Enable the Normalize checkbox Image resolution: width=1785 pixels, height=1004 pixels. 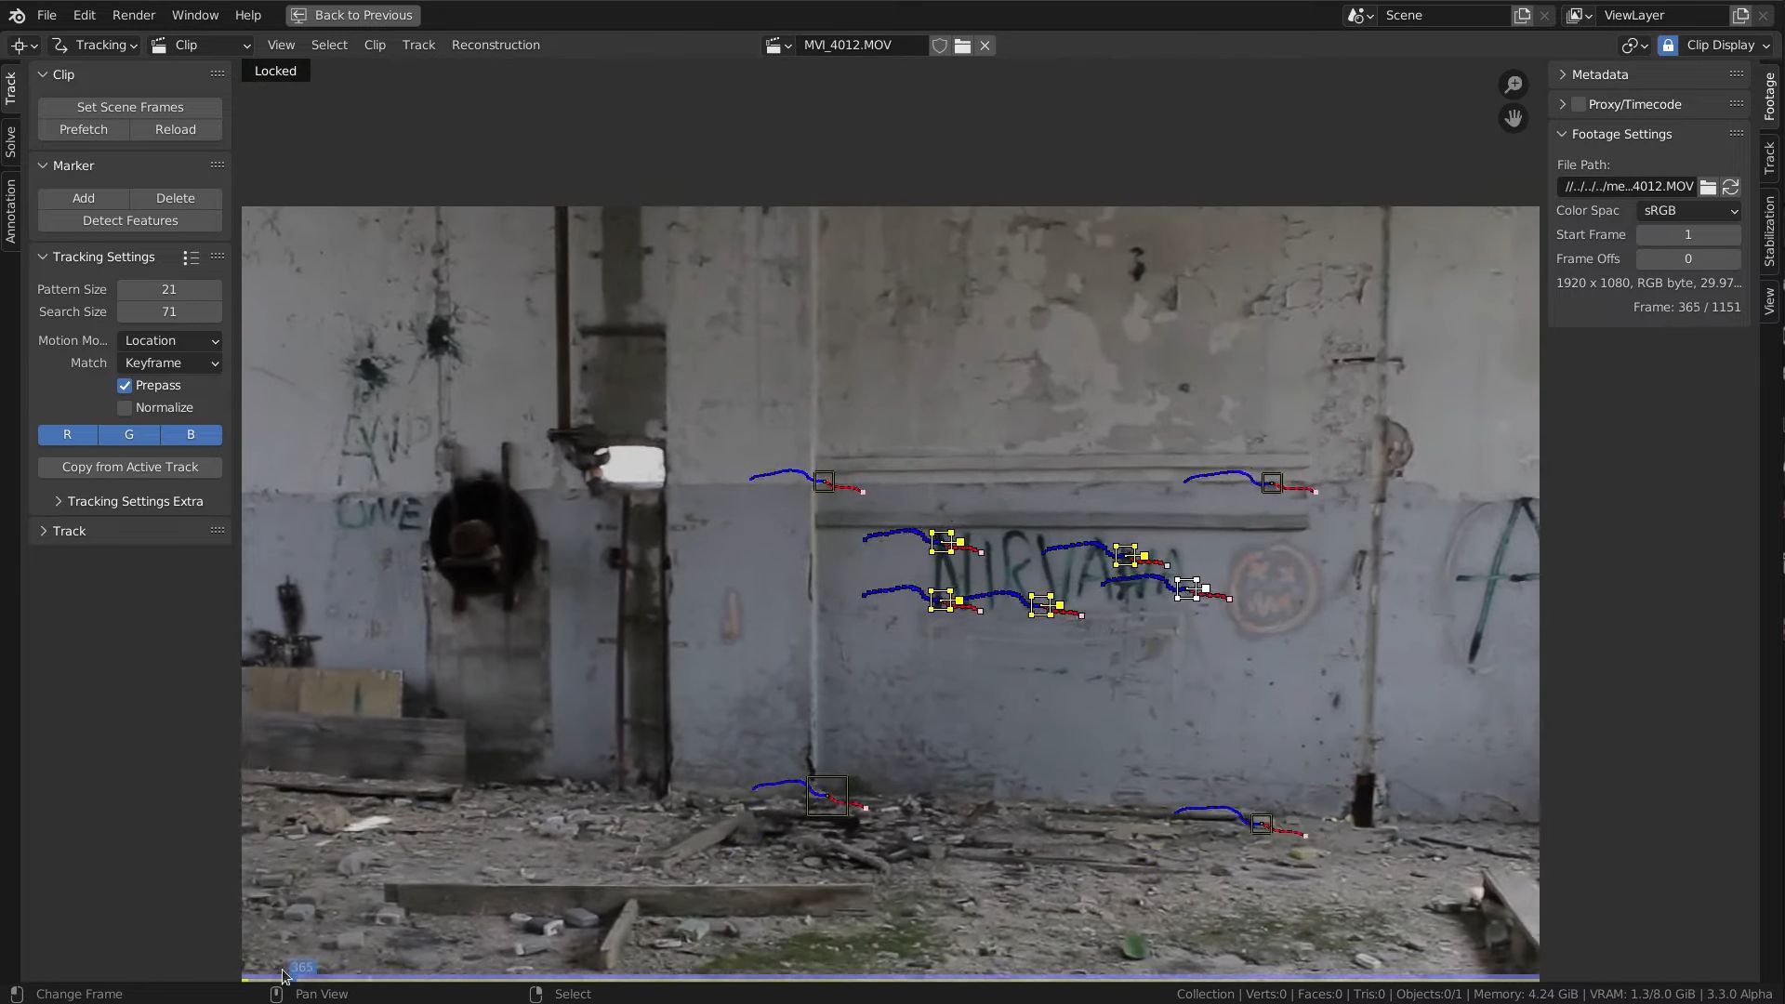[125, 407]
